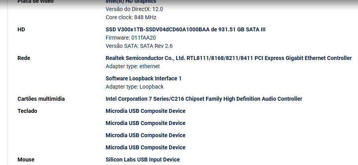The image size is (358, 165).
Task: Click the Versão SATA Rev 2.6 line
Action: [x=139, y=46]
